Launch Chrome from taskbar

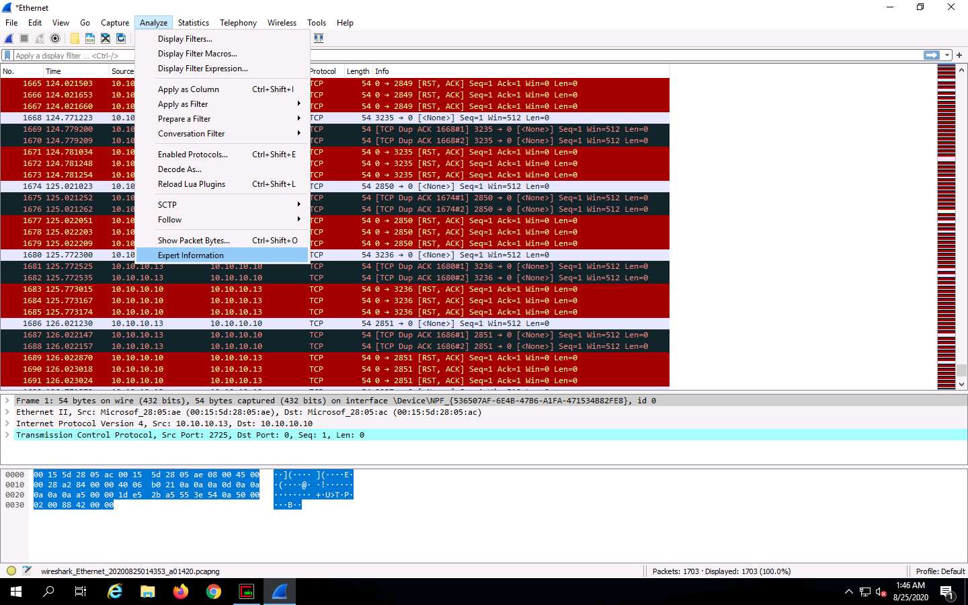click(214, 592)
